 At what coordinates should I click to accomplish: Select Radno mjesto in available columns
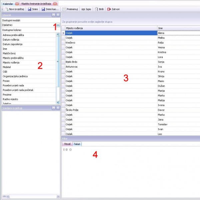pos(29,99)
